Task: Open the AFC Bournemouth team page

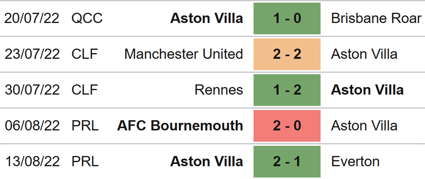Action: click(x=180, y=126)
